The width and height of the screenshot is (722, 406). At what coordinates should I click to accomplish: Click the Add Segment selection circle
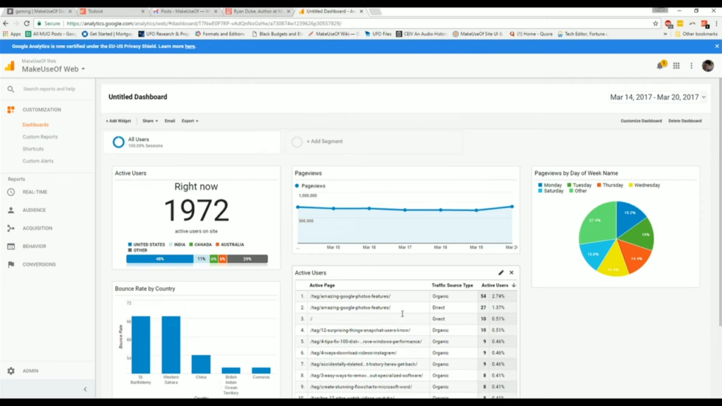[x=297, y=141]
